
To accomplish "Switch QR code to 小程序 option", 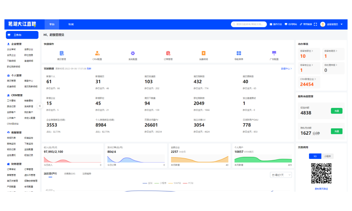I will 327,156.
